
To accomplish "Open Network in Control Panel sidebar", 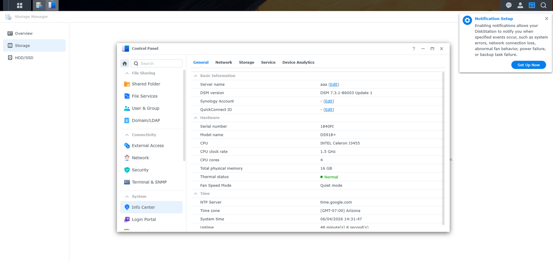I will coord(152,158).
